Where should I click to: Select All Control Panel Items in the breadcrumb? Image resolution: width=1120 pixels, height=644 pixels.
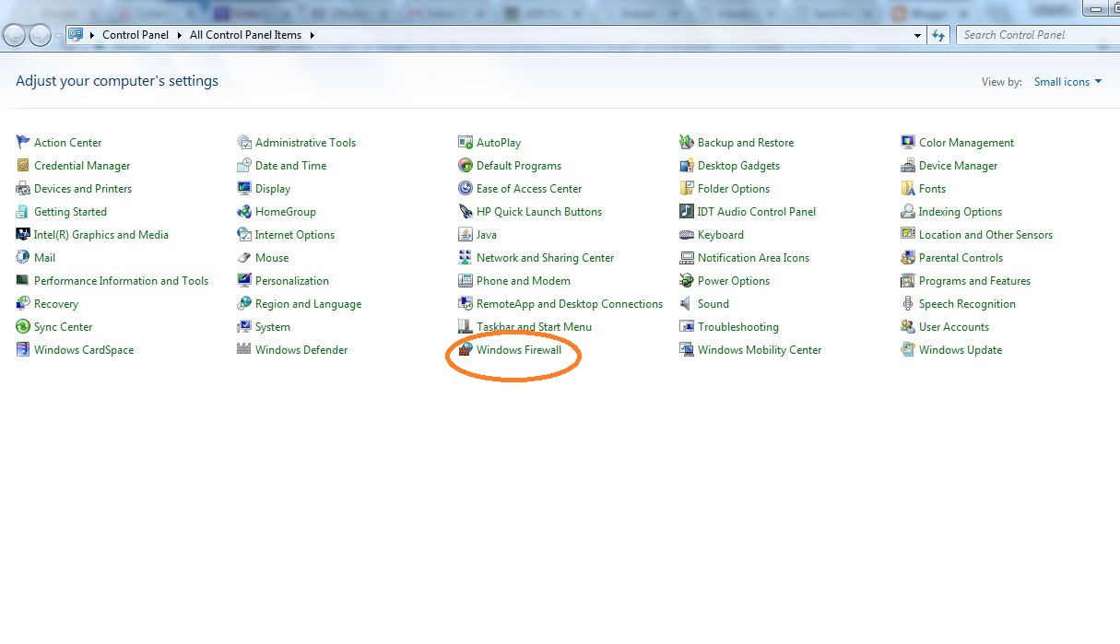(243, 35)
